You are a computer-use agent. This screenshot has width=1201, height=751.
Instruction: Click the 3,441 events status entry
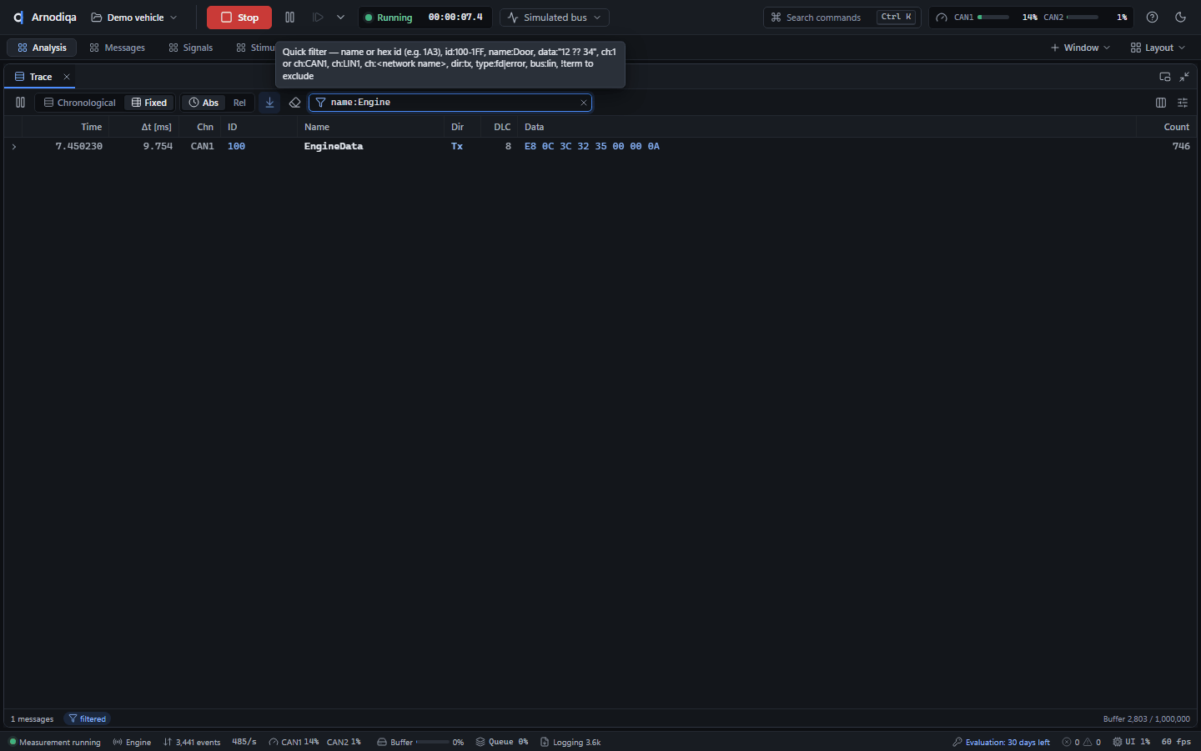tap(192, 742)
